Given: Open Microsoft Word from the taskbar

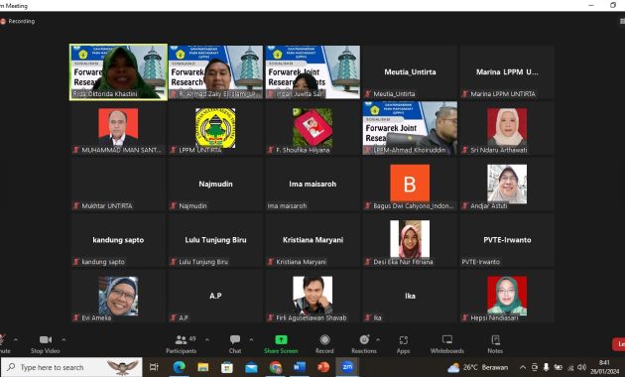Looking at the screenshot, I should 300,367.
